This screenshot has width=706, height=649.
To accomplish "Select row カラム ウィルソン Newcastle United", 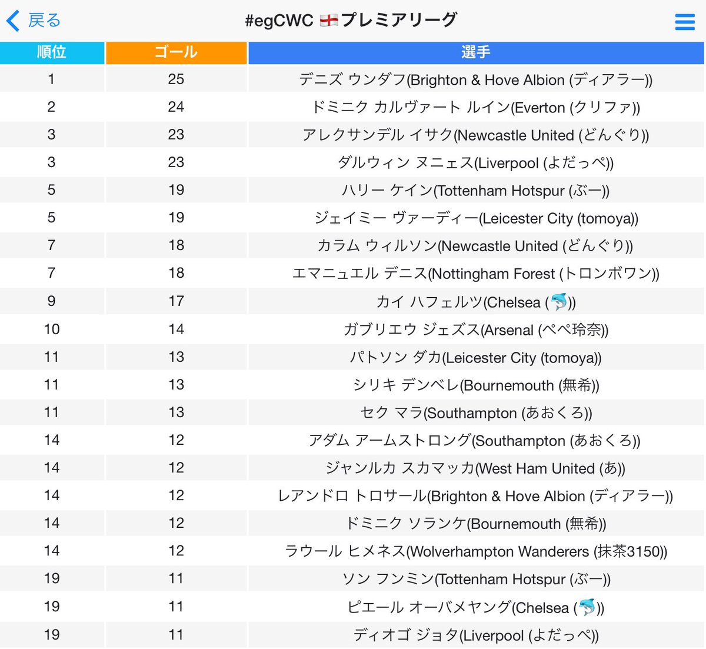I will point(353,245).
